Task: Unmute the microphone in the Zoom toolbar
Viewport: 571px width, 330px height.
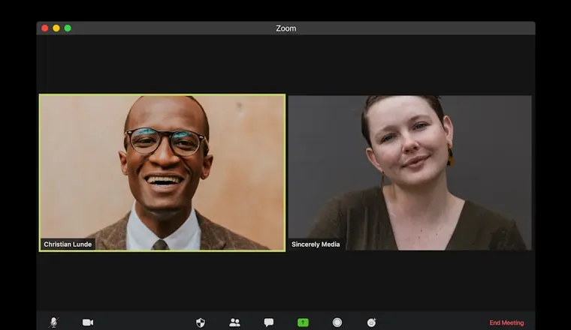Action: point(54,322)
